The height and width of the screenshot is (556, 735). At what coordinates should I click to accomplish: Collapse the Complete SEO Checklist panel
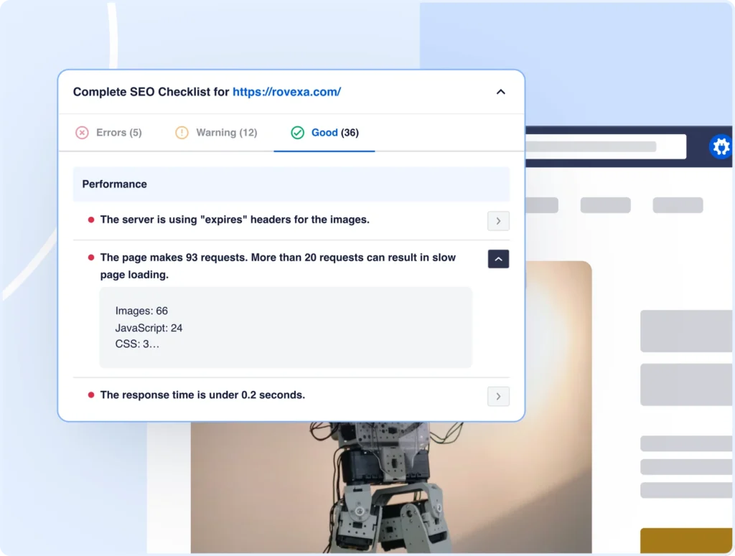500,92
